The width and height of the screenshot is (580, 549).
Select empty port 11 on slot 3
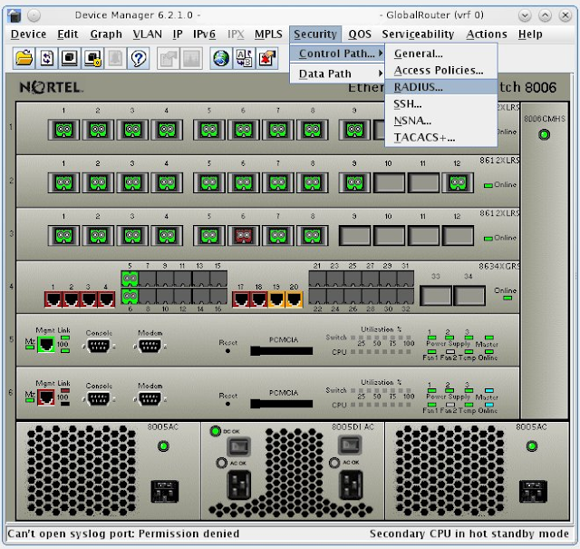point(423,236)
